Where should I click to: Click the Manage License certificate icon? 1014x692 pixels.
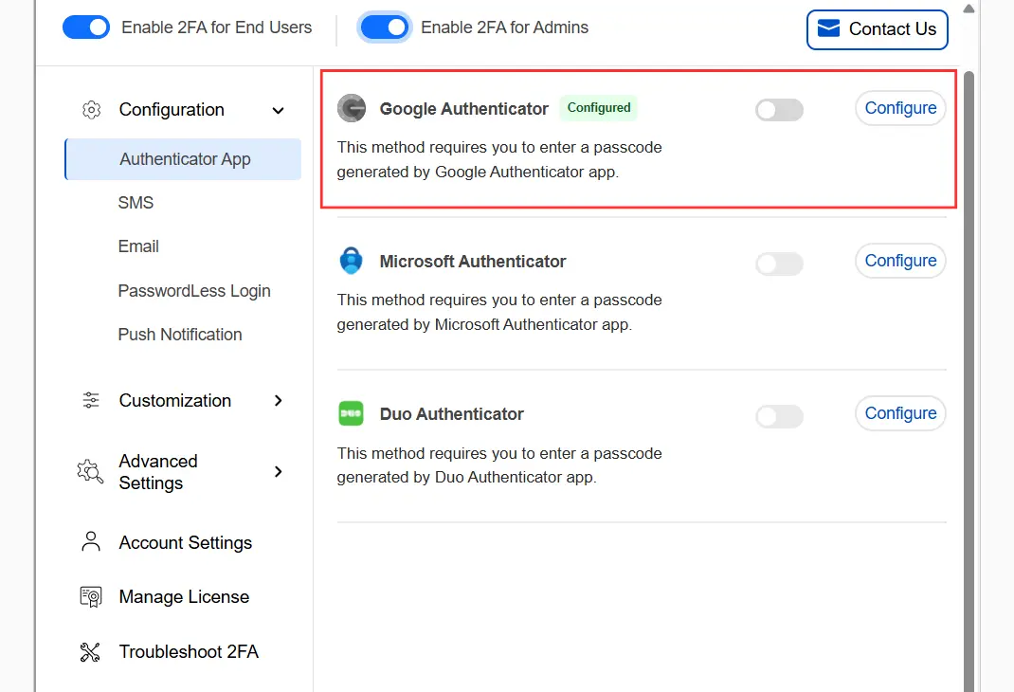point(91,597)
